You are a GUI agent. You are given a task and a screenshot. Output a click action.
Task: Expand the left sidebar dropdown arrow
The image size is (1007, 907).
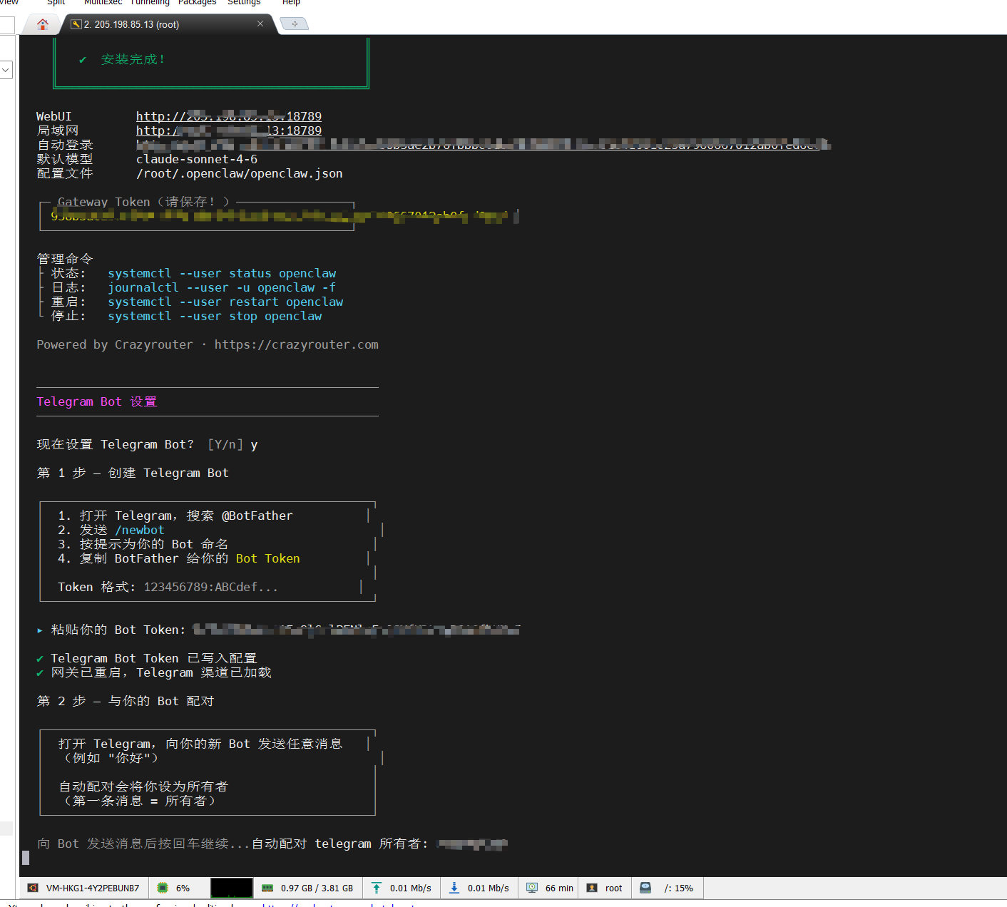point(6,70)
